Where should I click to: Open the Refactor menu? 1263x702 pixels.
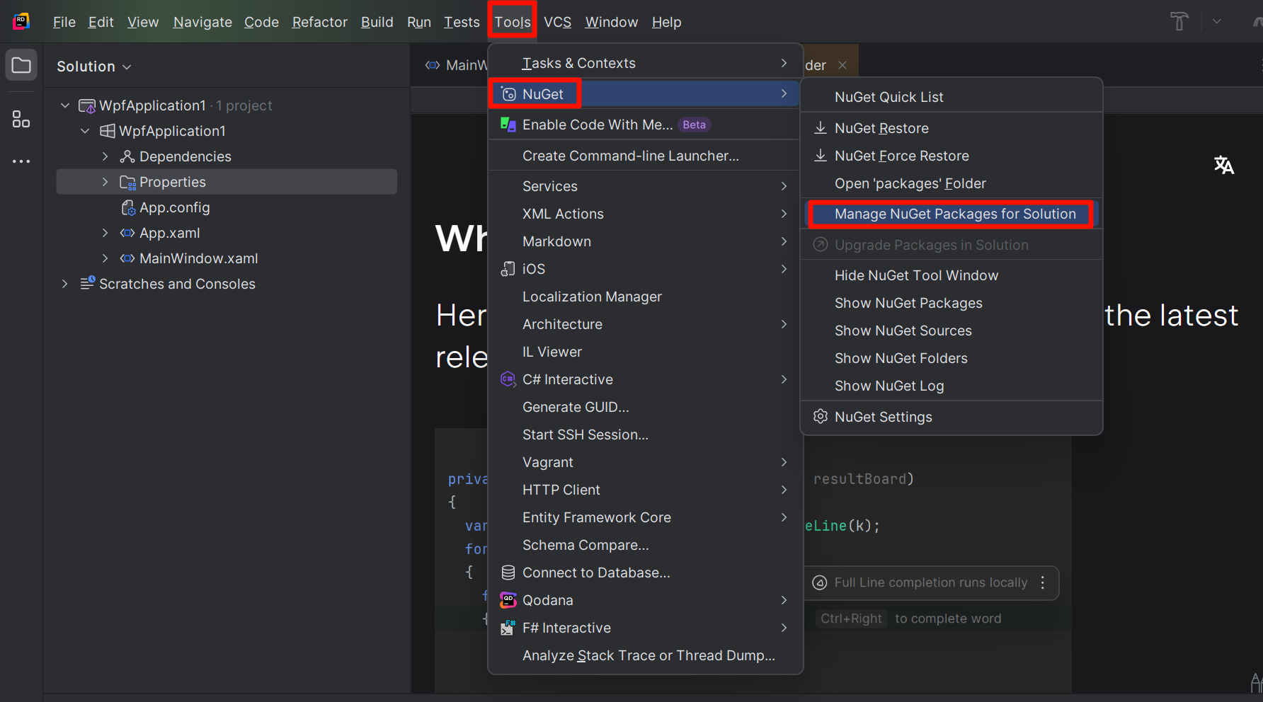pyautogui.click(x=320, y=22)
